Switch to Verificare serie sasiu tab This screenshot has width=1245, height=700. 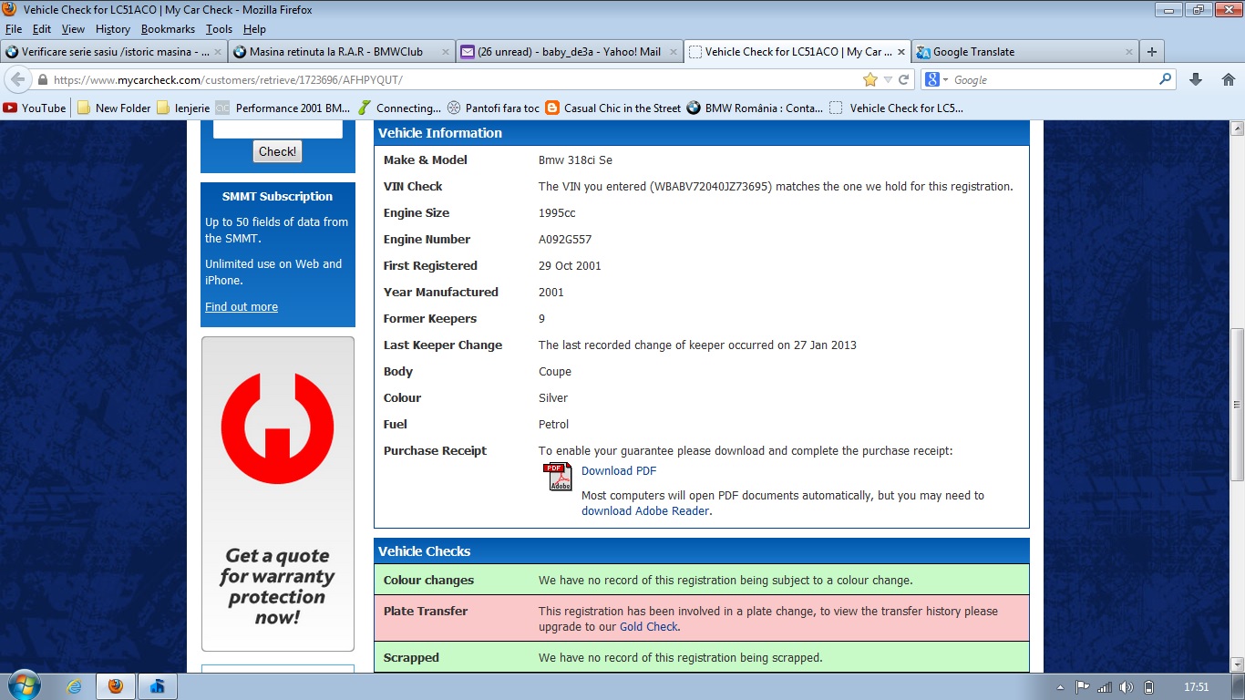tap(114, 52)
